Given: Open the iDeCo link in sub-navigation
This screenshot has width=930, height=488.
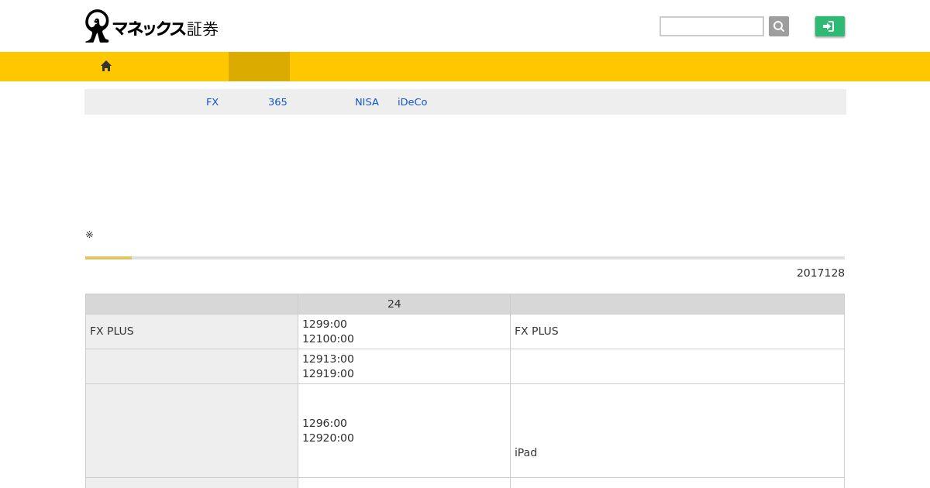Looking at the screenshot, I should (x=412, y=102).
